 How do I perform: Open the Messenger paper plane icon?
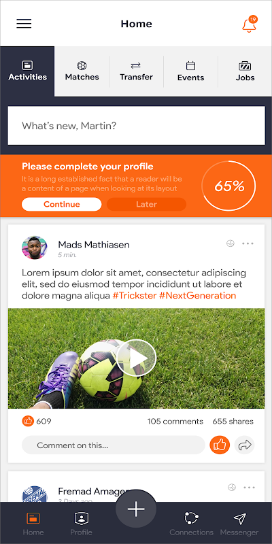tap(239, 519)
